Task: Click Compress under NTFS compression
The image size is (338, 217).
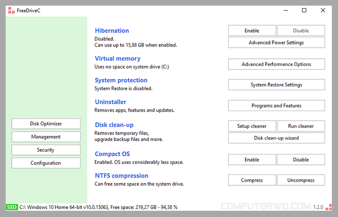Action: [x=252, y=180]
